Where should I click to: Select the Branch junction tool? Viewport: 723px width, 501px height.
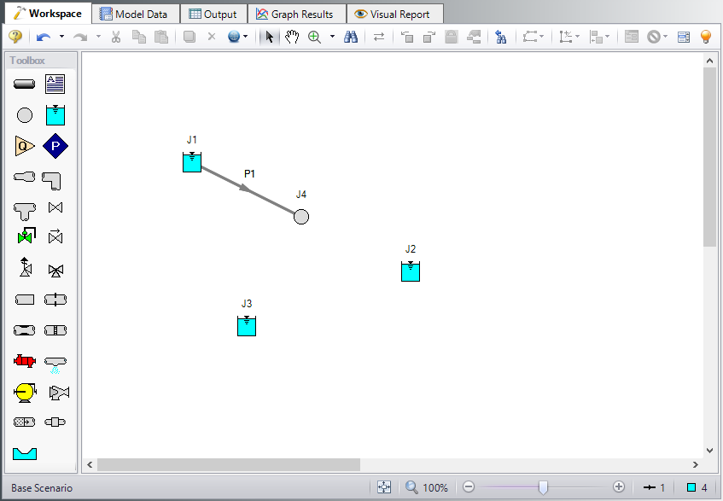(24, 114)
